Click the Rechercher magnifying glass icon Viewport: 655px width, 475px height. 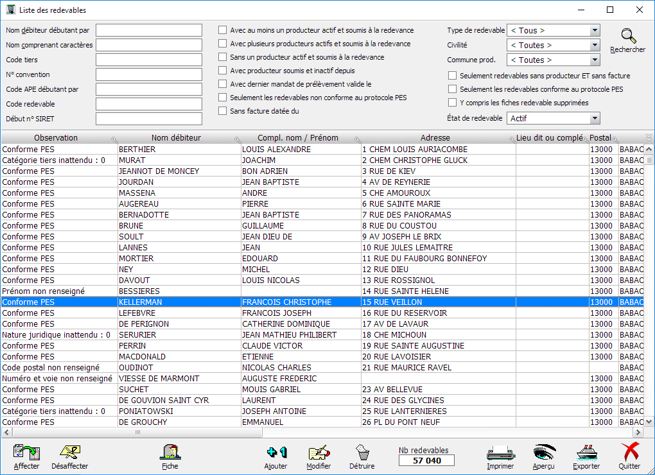(x=627, y=37)
